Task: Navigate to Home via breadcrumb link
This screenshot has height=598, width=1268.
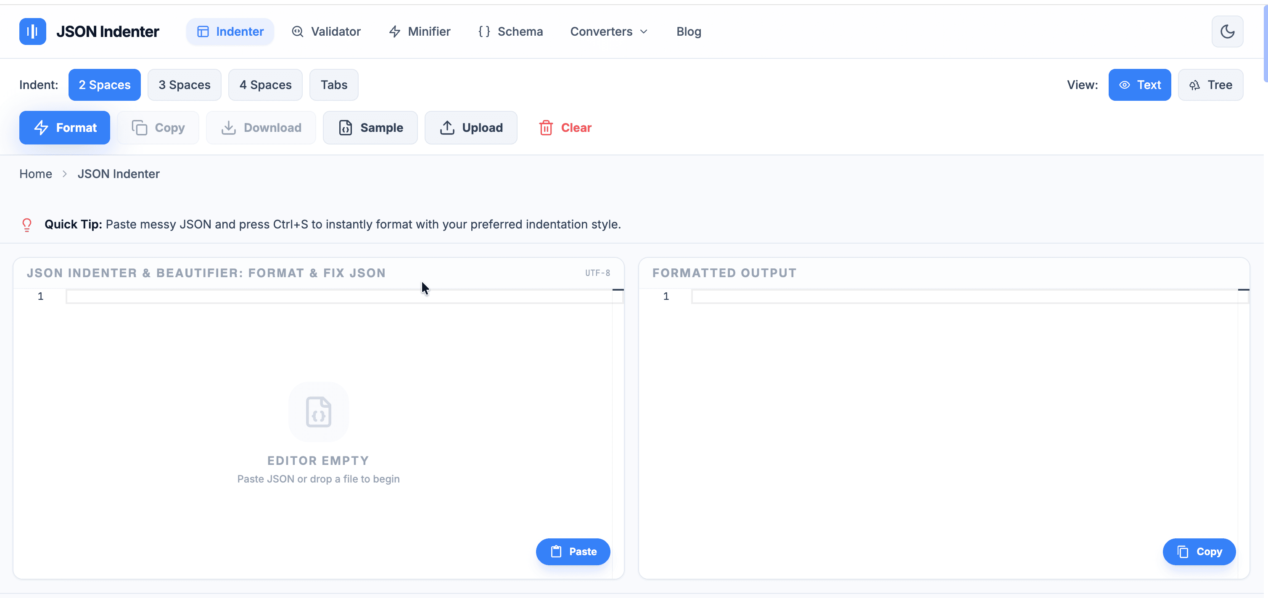Action: 35,173
